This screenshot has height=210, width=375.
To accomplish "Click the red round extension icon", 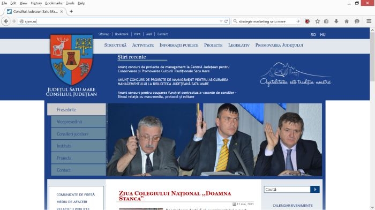I will coord(307,21).
